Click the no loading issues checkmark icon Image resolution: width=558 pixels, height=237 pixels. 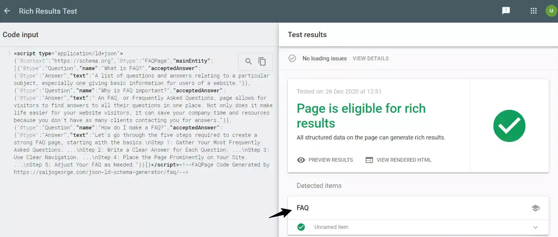(x=292, y=58)
